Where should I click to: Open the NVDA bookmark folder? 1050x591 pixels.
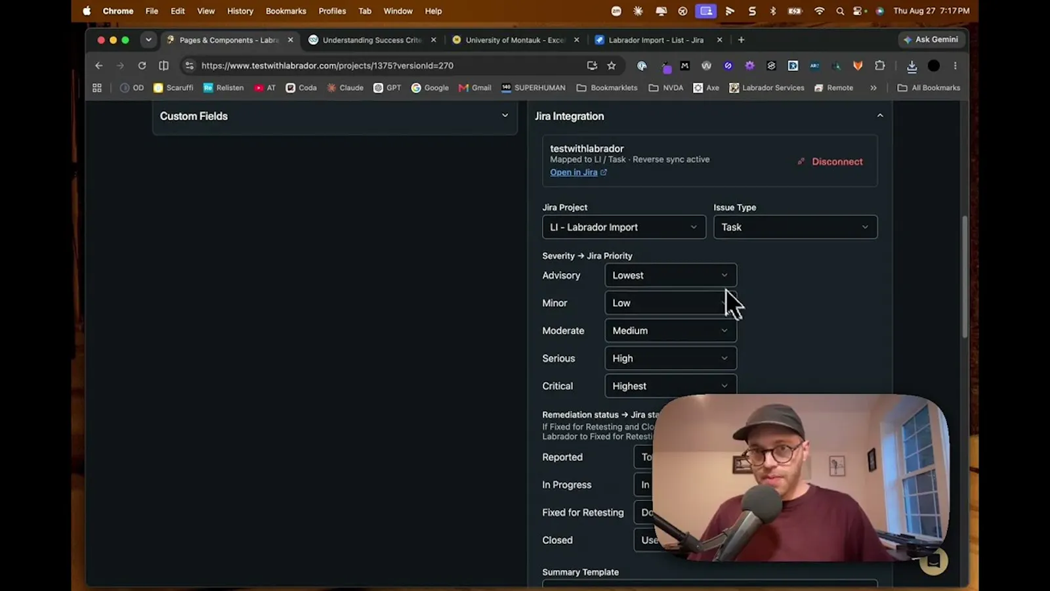point(666,87)
